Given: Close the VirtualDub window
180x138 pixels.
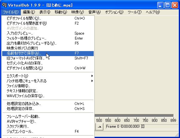Looking at the screenshot, I should click(175, 5).
